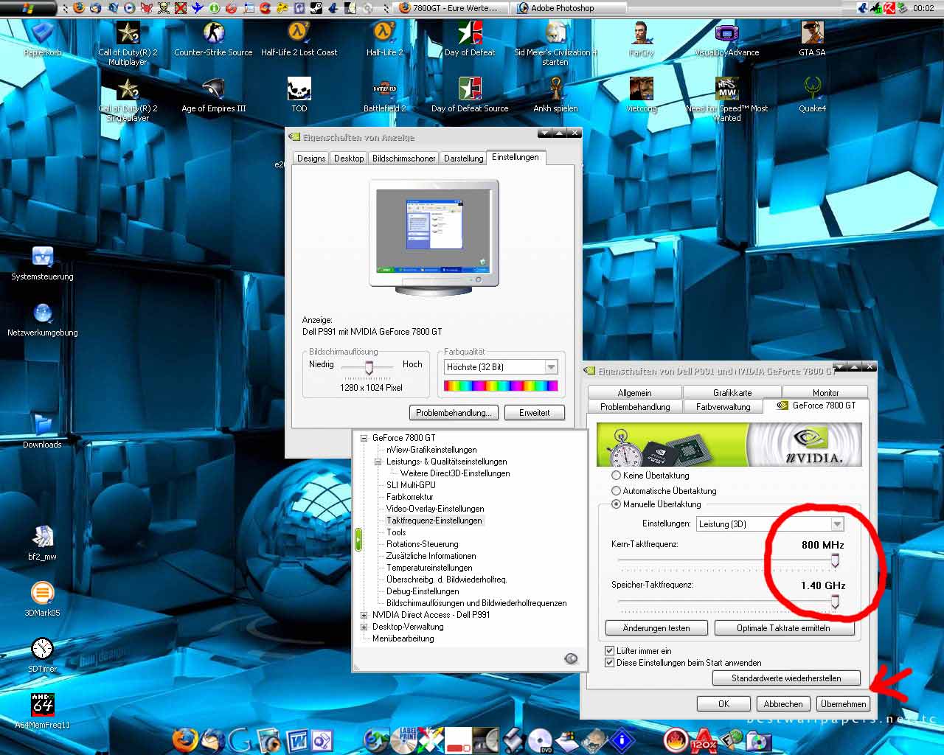Click Standardwerte wiederherstellen button
The height and width of the screenshot is (755, 944).
click(x=786, y=678)
